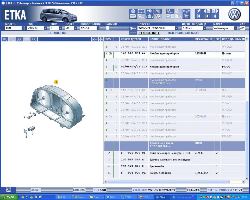Expand the Подгр dropdown
Screen dimensions: 250x200
pyautogui.click(x=76, y=28)
